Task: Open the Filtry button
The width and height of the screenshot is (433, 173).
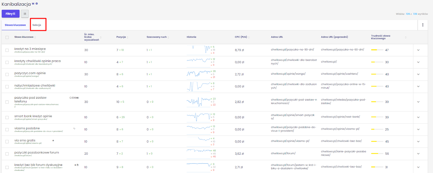Action: 11,14
